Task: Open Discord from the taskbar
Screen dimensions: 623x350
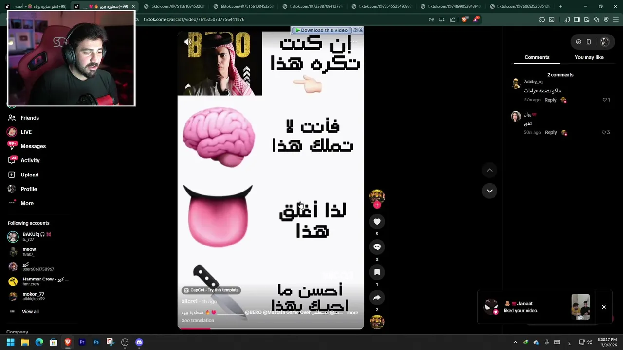Action: click(x=139, y=342)
